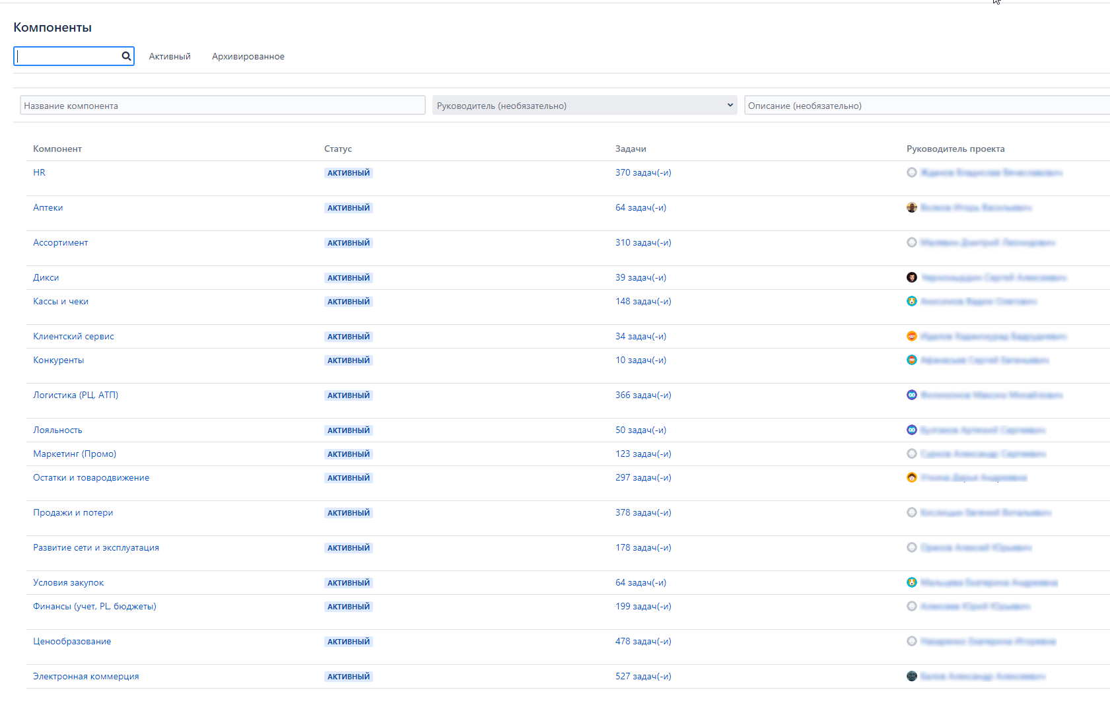Screen dimensions: 1110x713
Task: Click avatar icon in Лояльность row
Action: [x=912, y=430]
